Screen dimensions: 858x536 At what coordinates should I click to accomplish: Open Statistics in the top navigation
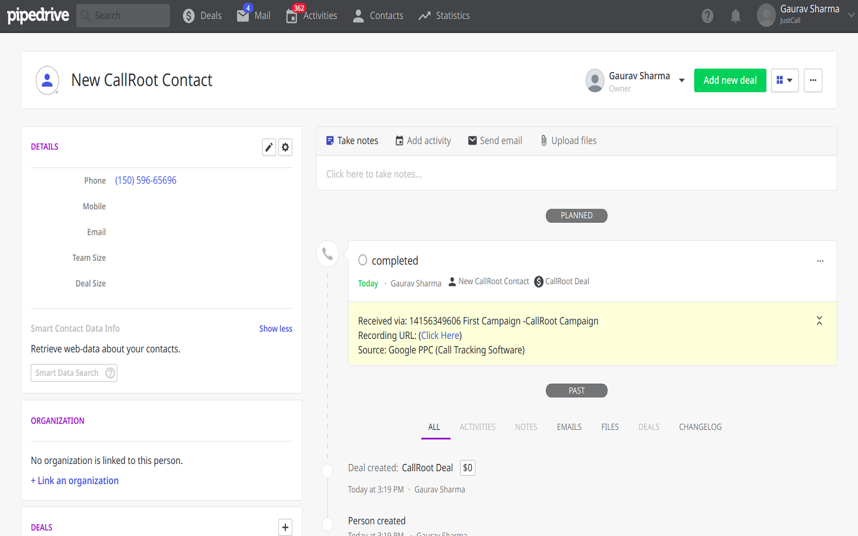coord(444,15)
